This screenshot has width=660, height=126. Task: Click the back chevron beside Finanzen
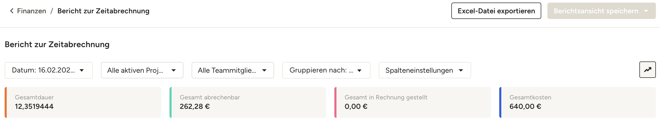pos(12,11)
